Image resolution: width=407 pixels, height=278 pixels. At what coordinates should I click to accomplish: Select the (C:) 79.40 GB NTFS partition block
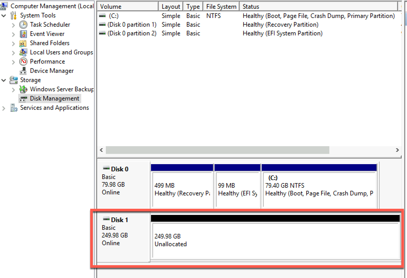[319, 186]
